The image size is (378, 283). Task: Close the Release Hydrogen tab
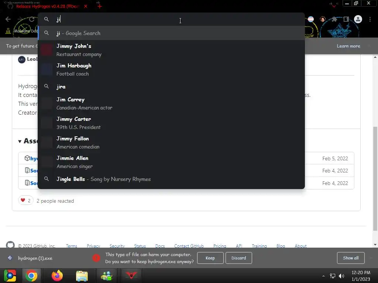point(86,6)
